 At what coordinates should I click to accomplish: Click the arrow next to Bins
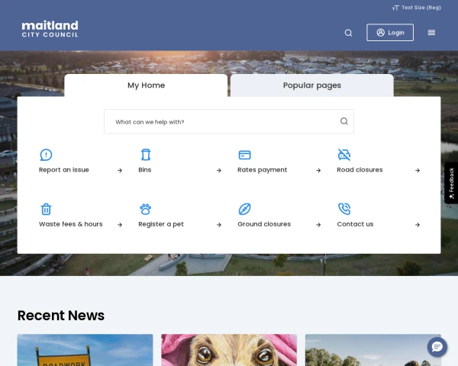[219, 170]
